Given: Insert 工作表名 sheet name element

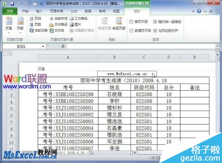Looking at the screenshot, I should click(x=79, y=19).
